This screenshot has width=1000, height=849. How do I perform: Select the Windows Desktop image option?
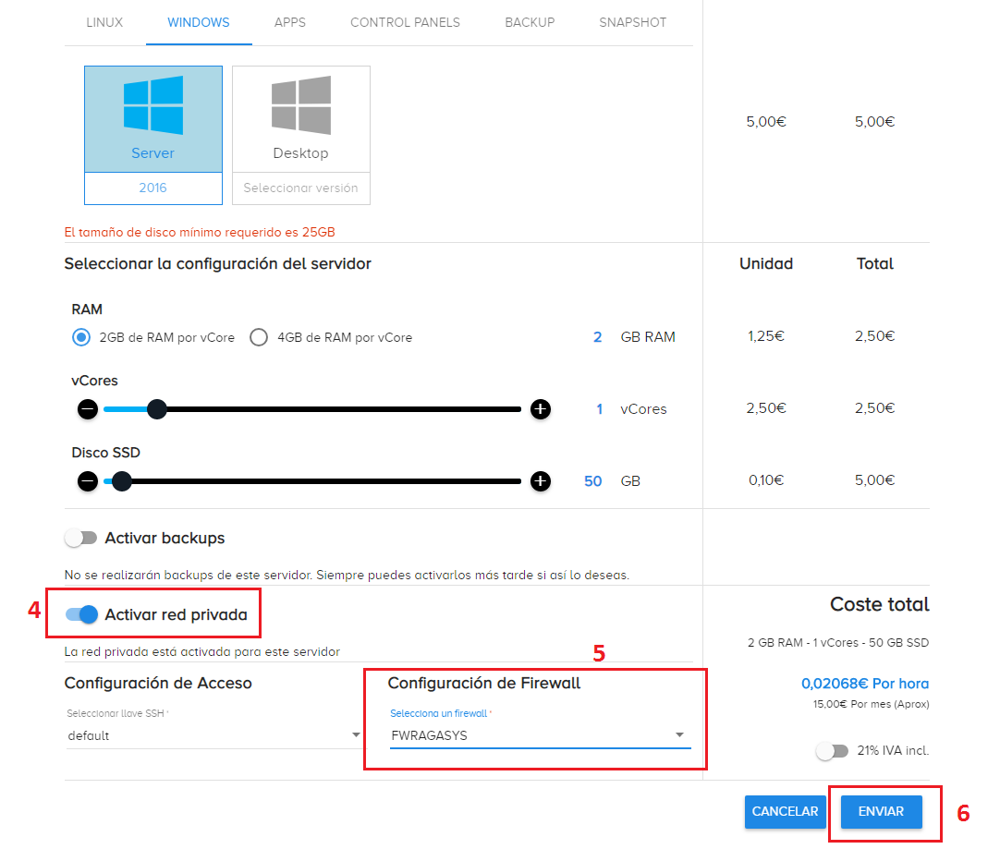click(300, 120)
